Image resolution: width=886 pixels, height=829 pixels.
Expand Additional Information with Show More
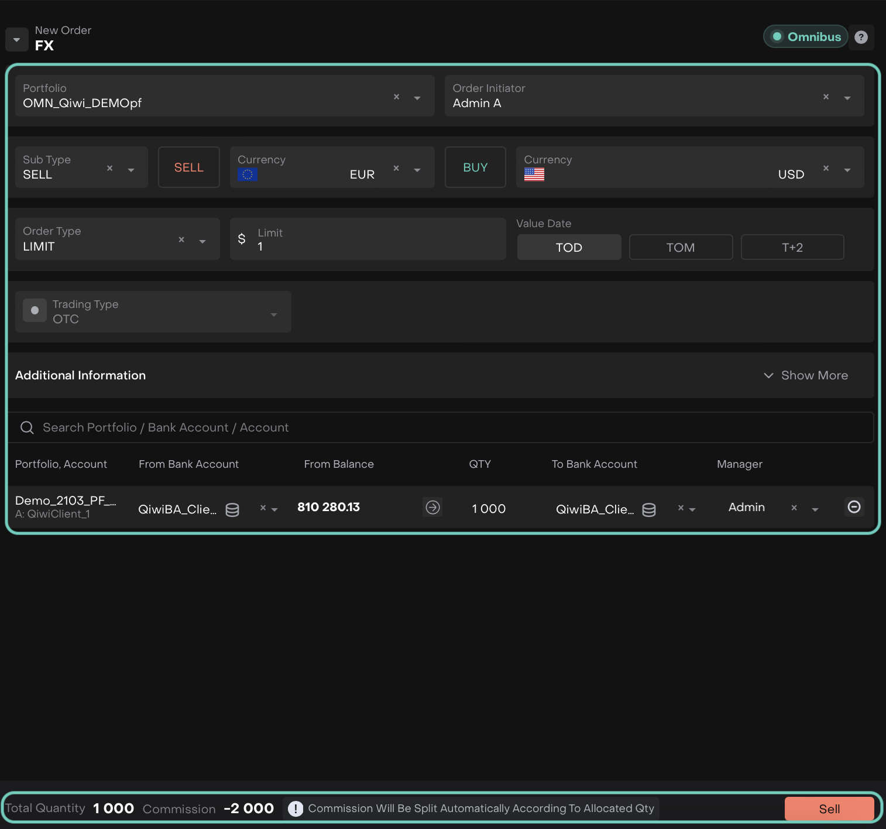(x=806, y=375)
